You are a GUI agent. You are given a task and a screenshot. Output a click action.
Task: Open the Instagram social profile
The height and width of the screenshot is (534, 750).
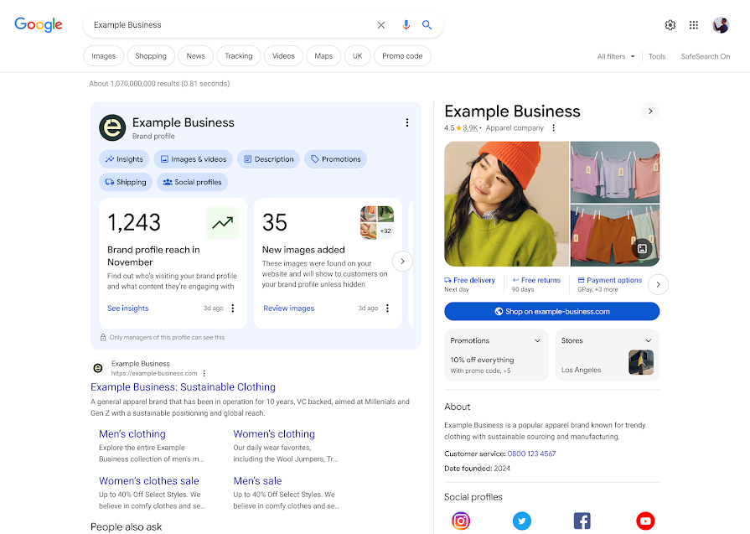point(461,521)
